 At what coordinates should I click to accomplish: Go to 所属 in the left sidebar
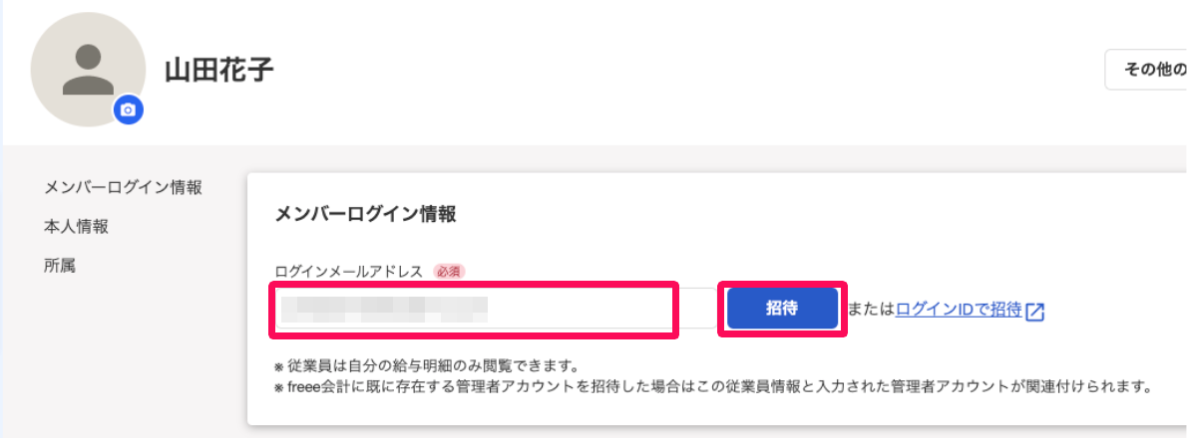click(60, 266)
